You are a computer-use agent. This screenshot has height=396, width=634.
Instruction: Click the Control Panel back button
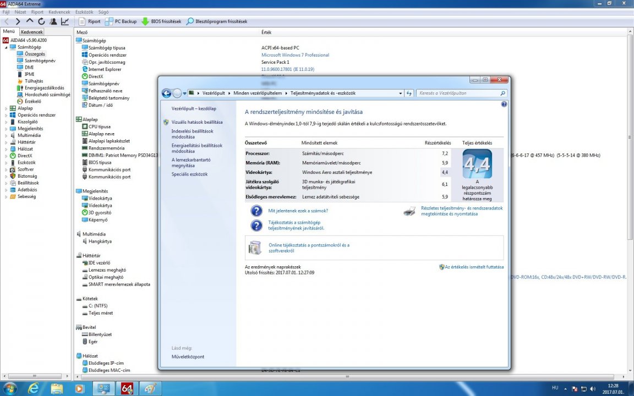pyautogui.click(x=166, y=94)
